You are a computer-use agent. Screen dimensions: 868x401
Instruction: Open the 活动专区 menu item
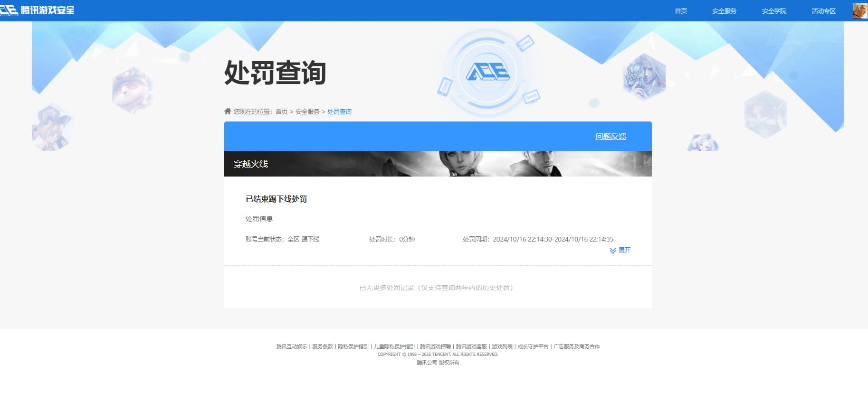click(823, 11)
